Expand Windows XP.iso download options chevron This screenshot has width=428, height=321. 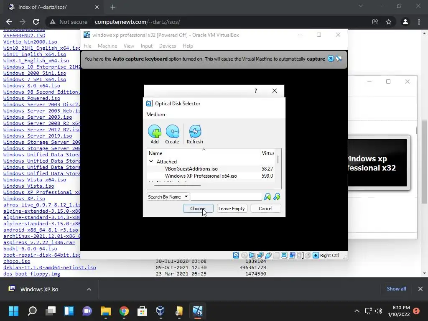coord(89,289)
